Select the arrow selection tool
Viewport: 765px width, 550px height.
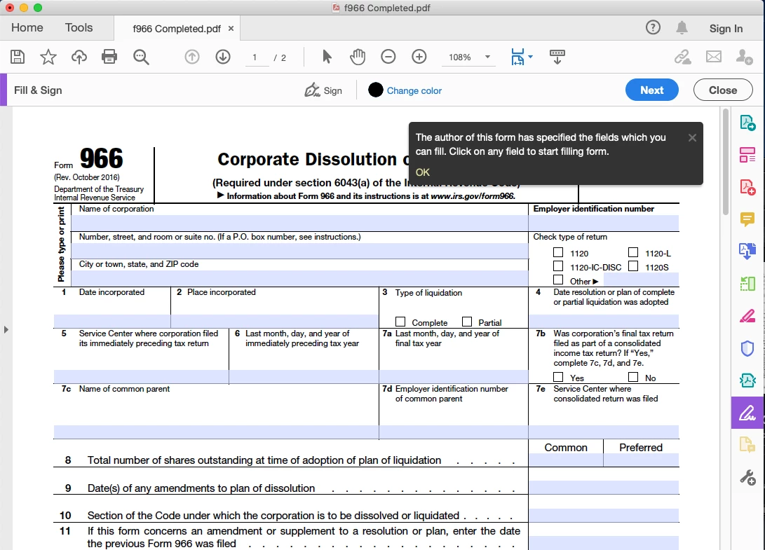[327, 57]
